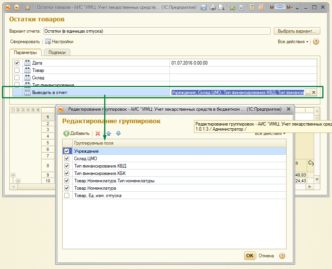The image size is (332, 269).
Task: Uncheck the Дата parameter checkbox
Action: point(17,63)
